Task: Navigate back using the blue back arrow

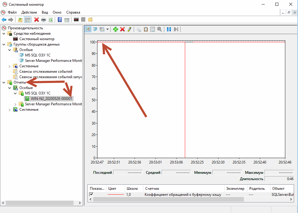Action: 4,19
